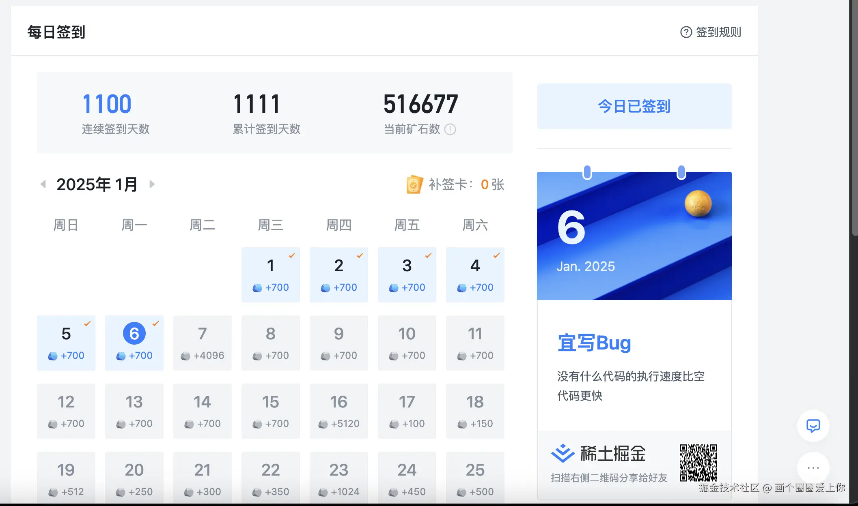Click the 2025年 1月 month label

[x=97, y=184]
